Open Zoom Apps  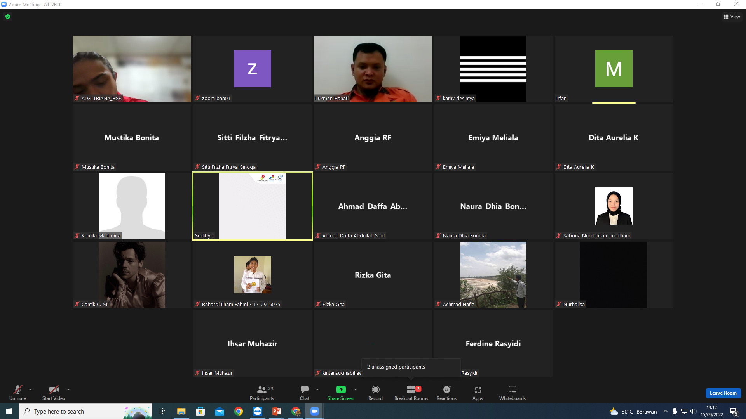(x=478, y=393)
